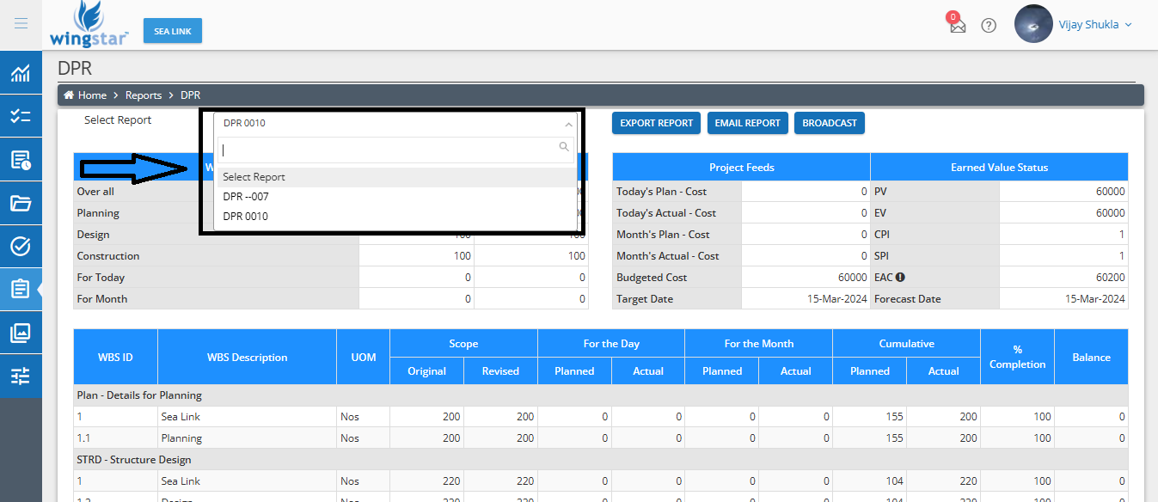This screenshot has height=502, width=1158.
Task: Click the EMAIL REPORT button
Action: click(x=748, y=123)
